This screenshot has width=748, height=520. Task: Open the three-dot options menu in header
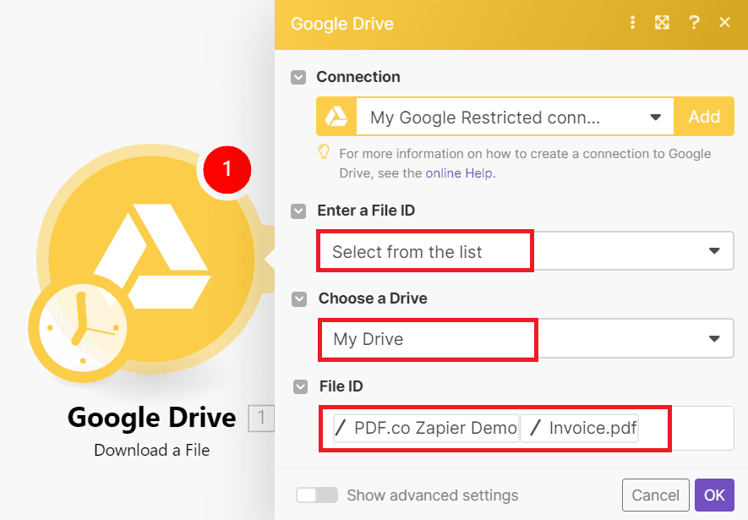632,23
